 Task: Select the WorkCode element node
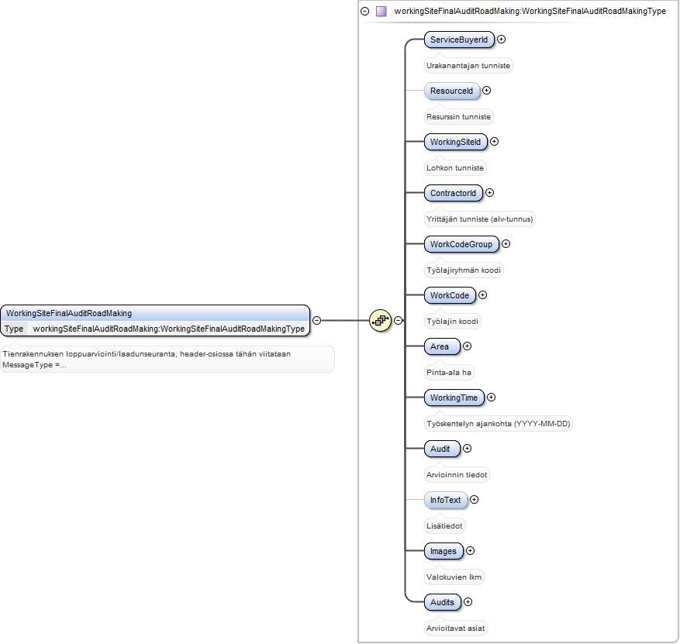[450, 295]
